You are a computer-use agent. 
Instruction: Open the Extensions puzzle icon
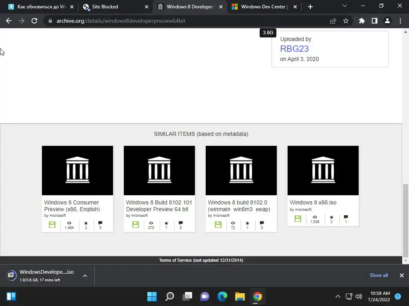pos(362,21)
